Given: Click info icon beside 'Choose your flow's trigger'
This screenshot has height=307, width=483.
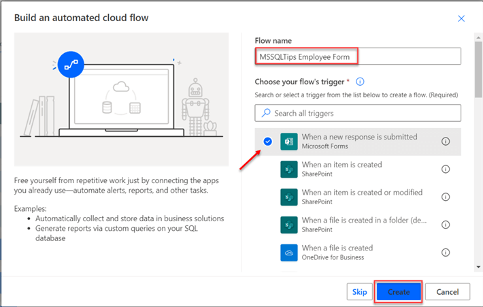Looking at the screenshot, I should point(360,82).
